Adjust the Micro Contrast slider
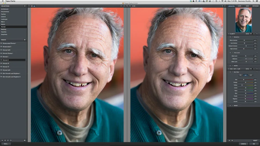Screen dimensions: 260x146 pos(245,40)
